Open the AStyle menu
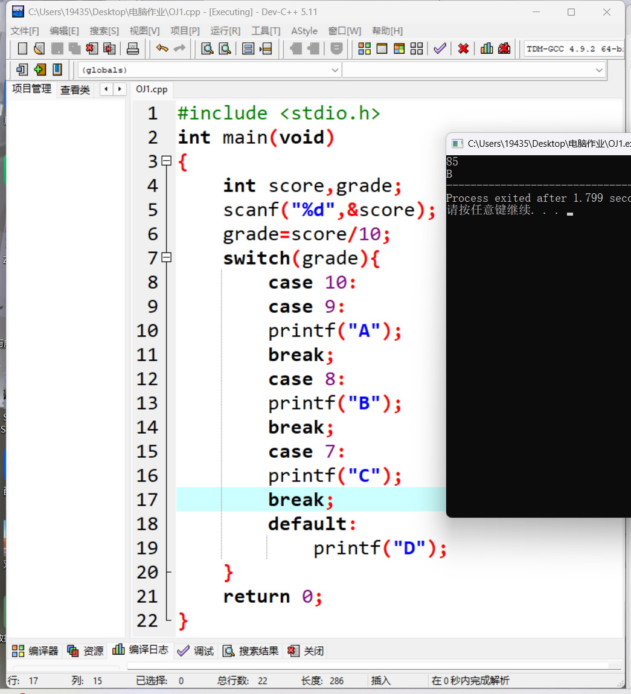 [304, 31]
